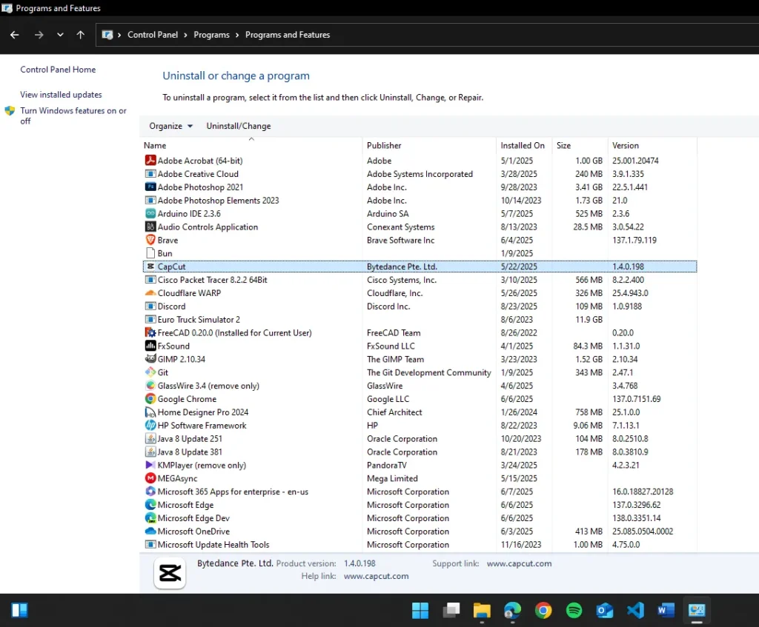Screen dimensions: 759x627
Task: Click the FxSound icon
Action: 150,346
